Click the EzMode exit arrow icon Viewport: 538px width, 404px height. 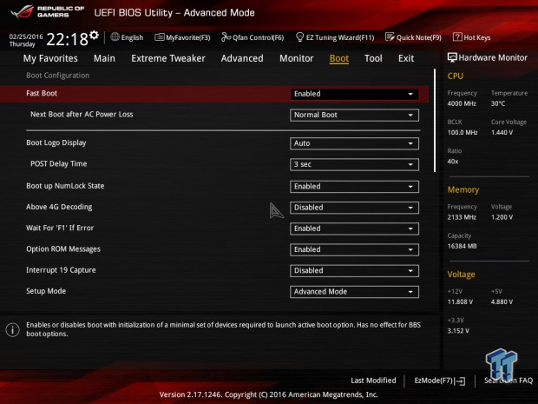pos(459,381)
